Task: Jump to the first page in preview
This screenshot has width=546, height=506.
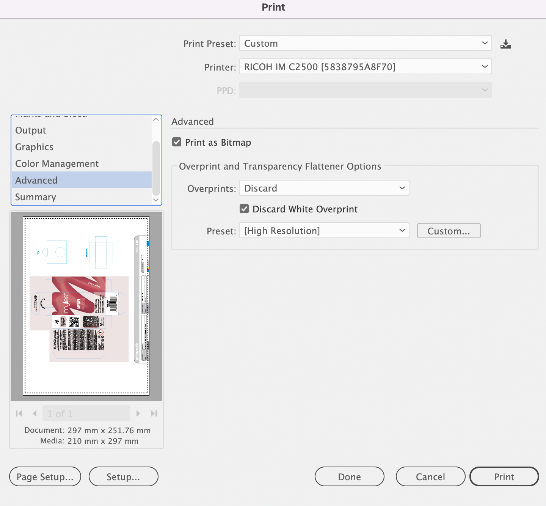Action: pyautogui.click(x=19, y=413)
